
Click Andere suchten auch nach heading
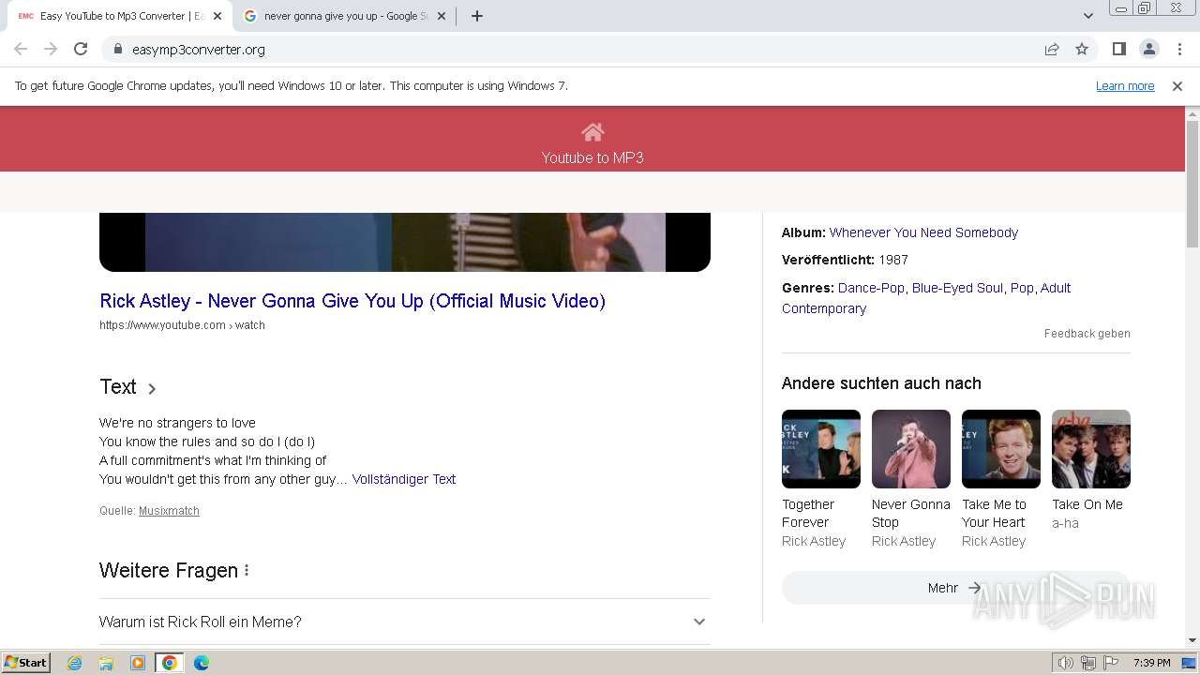click(881, 383)
